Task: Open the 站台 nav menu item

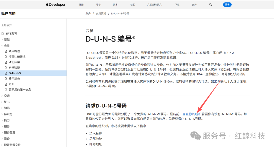Action: tap(98, 5)
